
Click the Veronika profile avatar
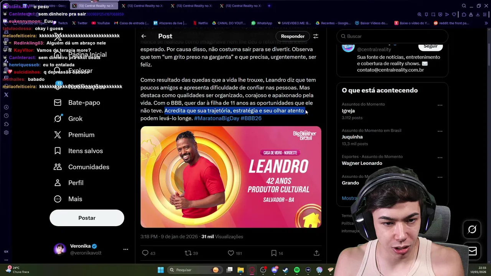60,249
